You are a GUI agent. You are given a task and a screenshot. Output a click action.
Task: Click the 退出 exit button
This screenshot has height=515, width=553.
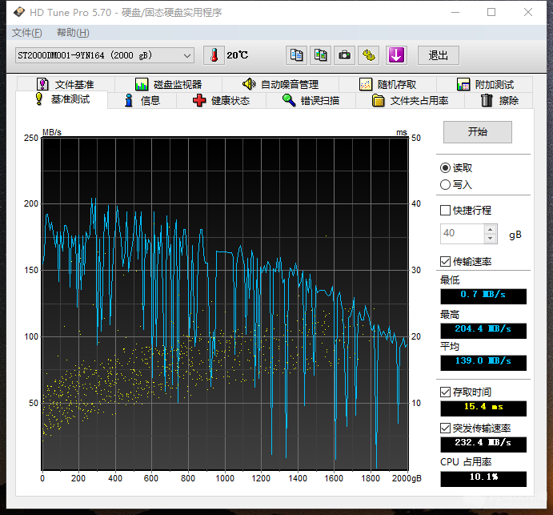click(439, 55)
